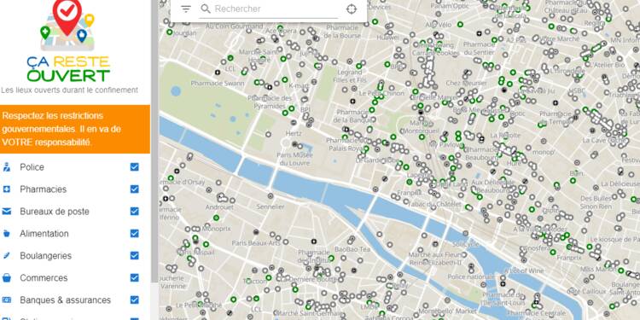Click Pharmacie de la Bourse label
Screen dimensions: 640x320
coord(342,32)
